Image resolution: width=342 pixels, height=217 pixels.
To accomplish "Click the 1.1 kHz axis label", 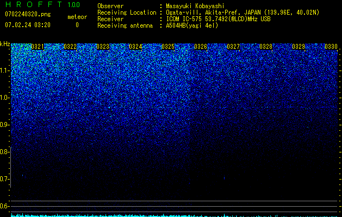I will tap(5, 71).
